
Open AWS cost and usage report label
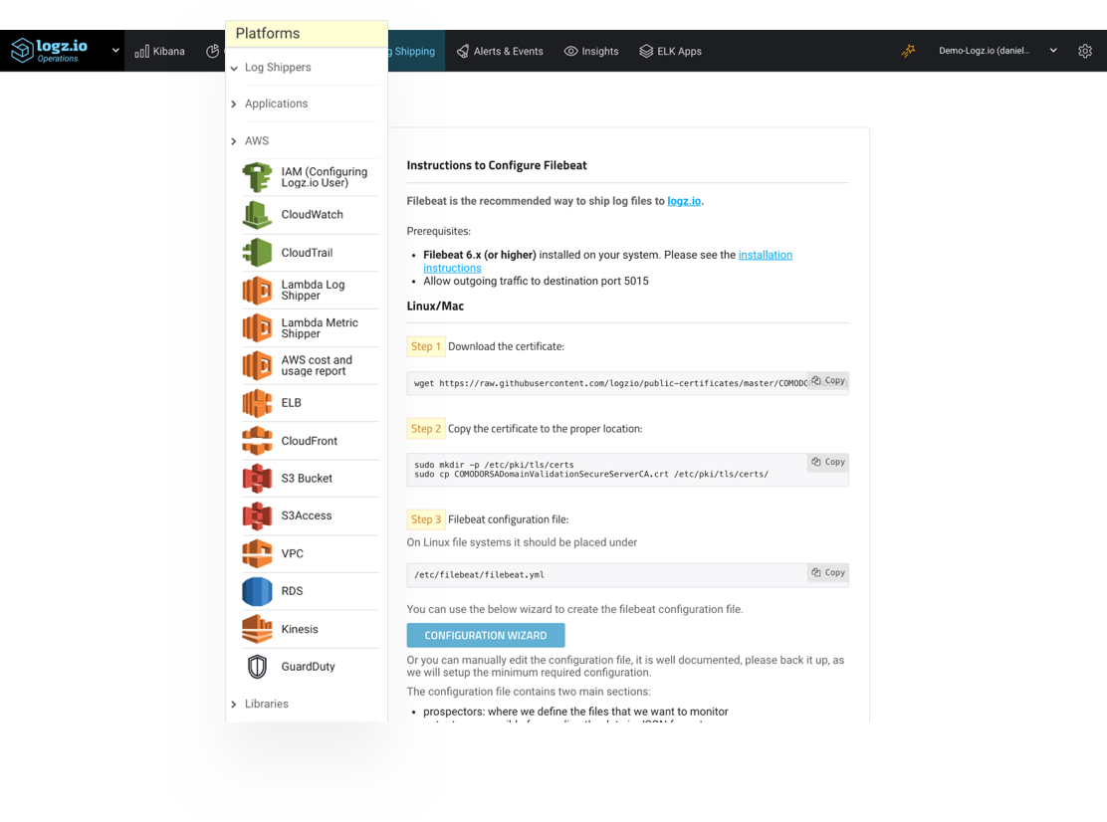pyautogui.click(x=317, y=365)
